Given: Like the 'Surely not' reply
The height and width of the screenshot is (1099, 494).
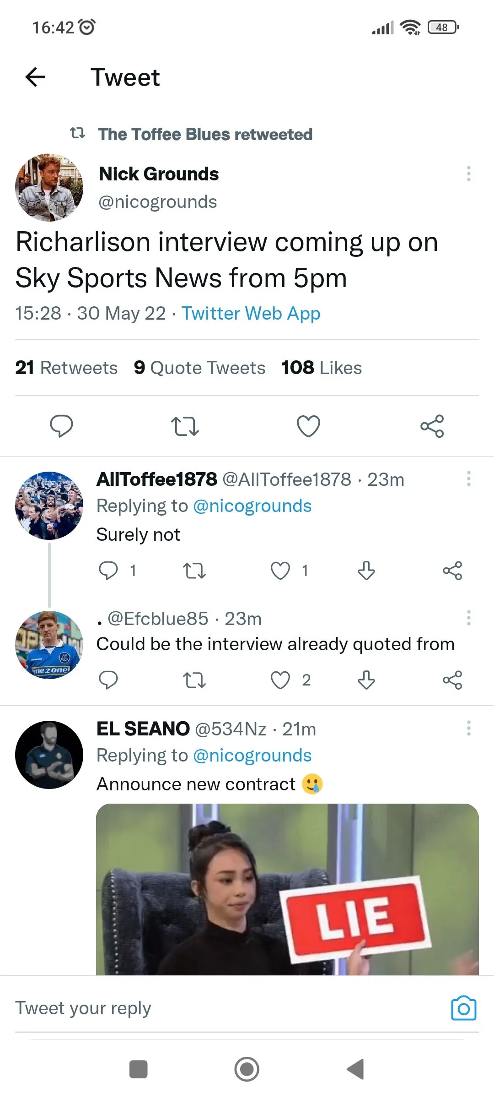Looking at the screenshot, I should pos(280,571).
